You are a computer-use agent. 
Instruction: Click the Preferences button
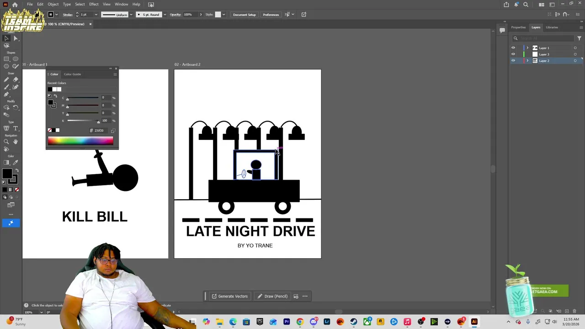click(271, 15)
